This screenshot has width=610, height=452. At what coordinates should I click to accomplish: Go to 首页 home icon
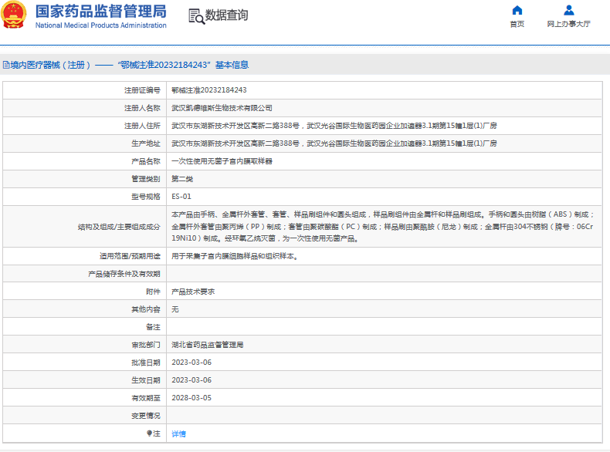517,10
